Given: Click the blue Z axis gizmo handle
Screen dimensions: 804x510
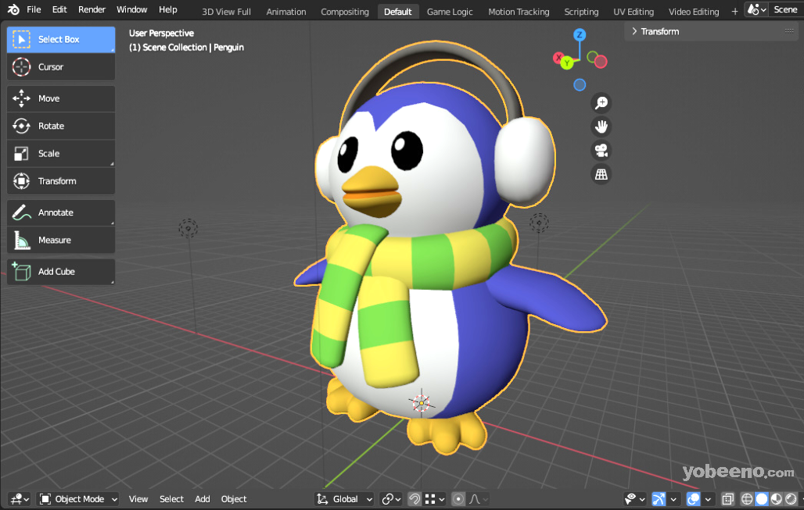Looking at the screenshot, I should click(580, 35).
